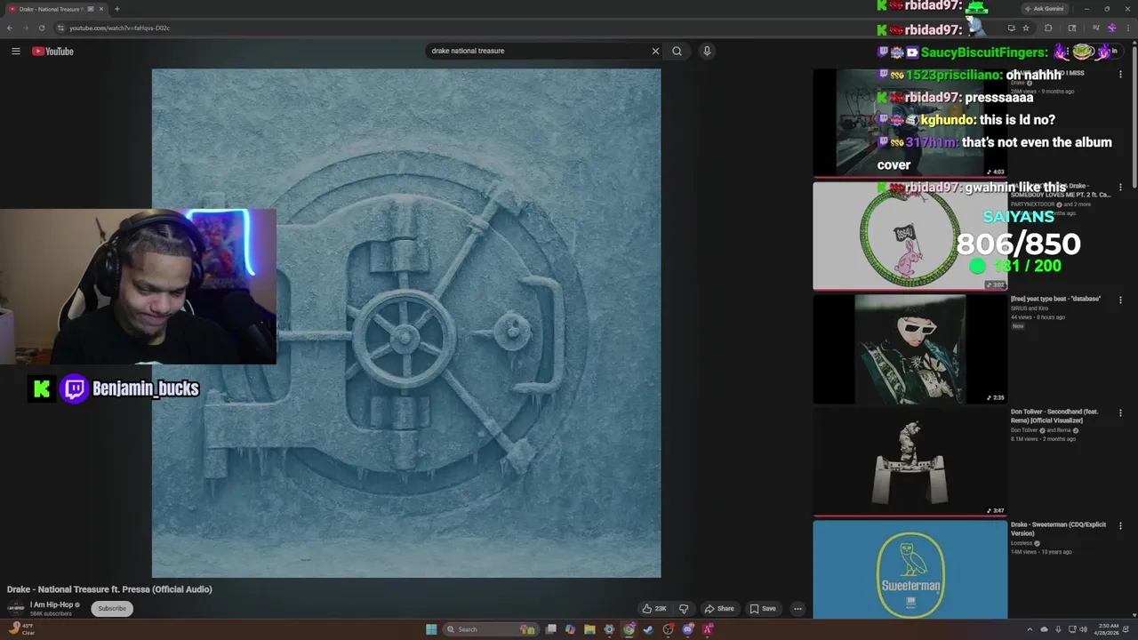
Task: Like the video with 23K thumbs up
Action: tap(654, 609)
